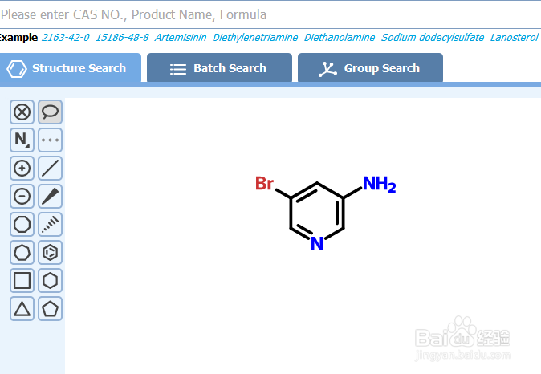541x374 pixels.
Task: Select the benzene ring tool
Action: (x=50, y=253)
